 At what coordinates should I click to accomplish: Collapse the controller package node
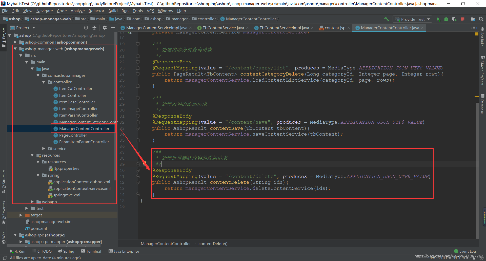click(44, 82)
